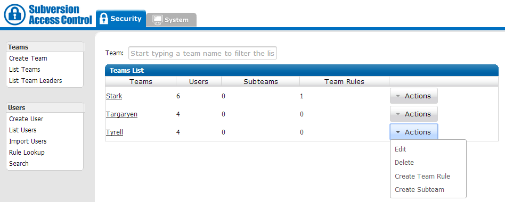505x202 pixels.
Task: Expand Actions dropdown for Targaryen
Action: click(x=413, y=114)
